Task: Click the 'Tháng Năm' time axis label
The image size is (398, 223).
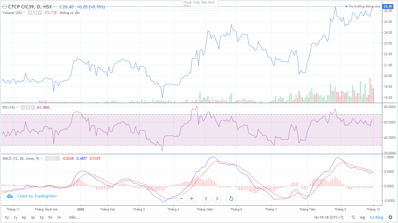Action: pos(205,209)
